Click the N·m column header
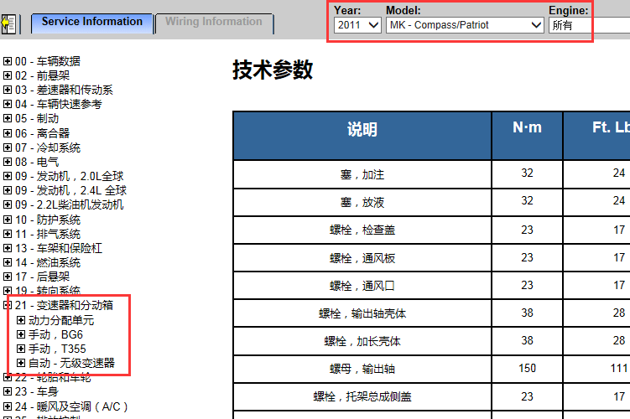 pos(527,136)
